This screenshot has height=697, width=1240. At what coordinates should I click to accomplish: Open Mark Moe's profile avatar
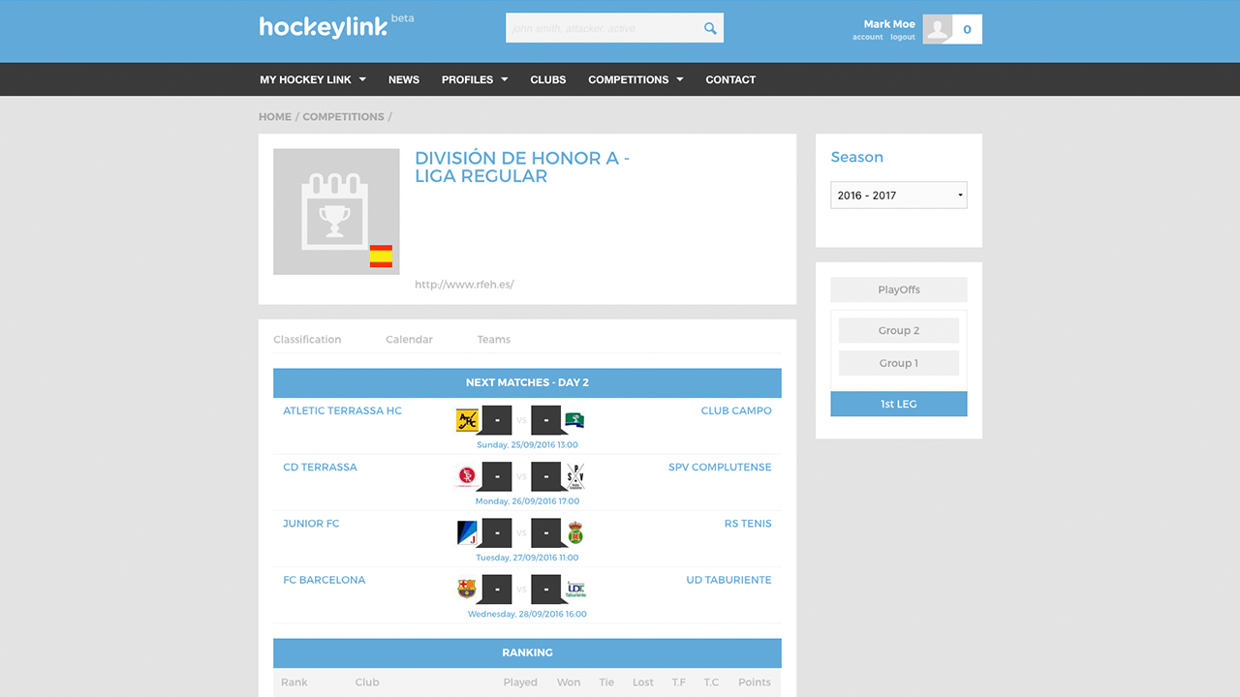pyautogui.click(x=937, y=29)
